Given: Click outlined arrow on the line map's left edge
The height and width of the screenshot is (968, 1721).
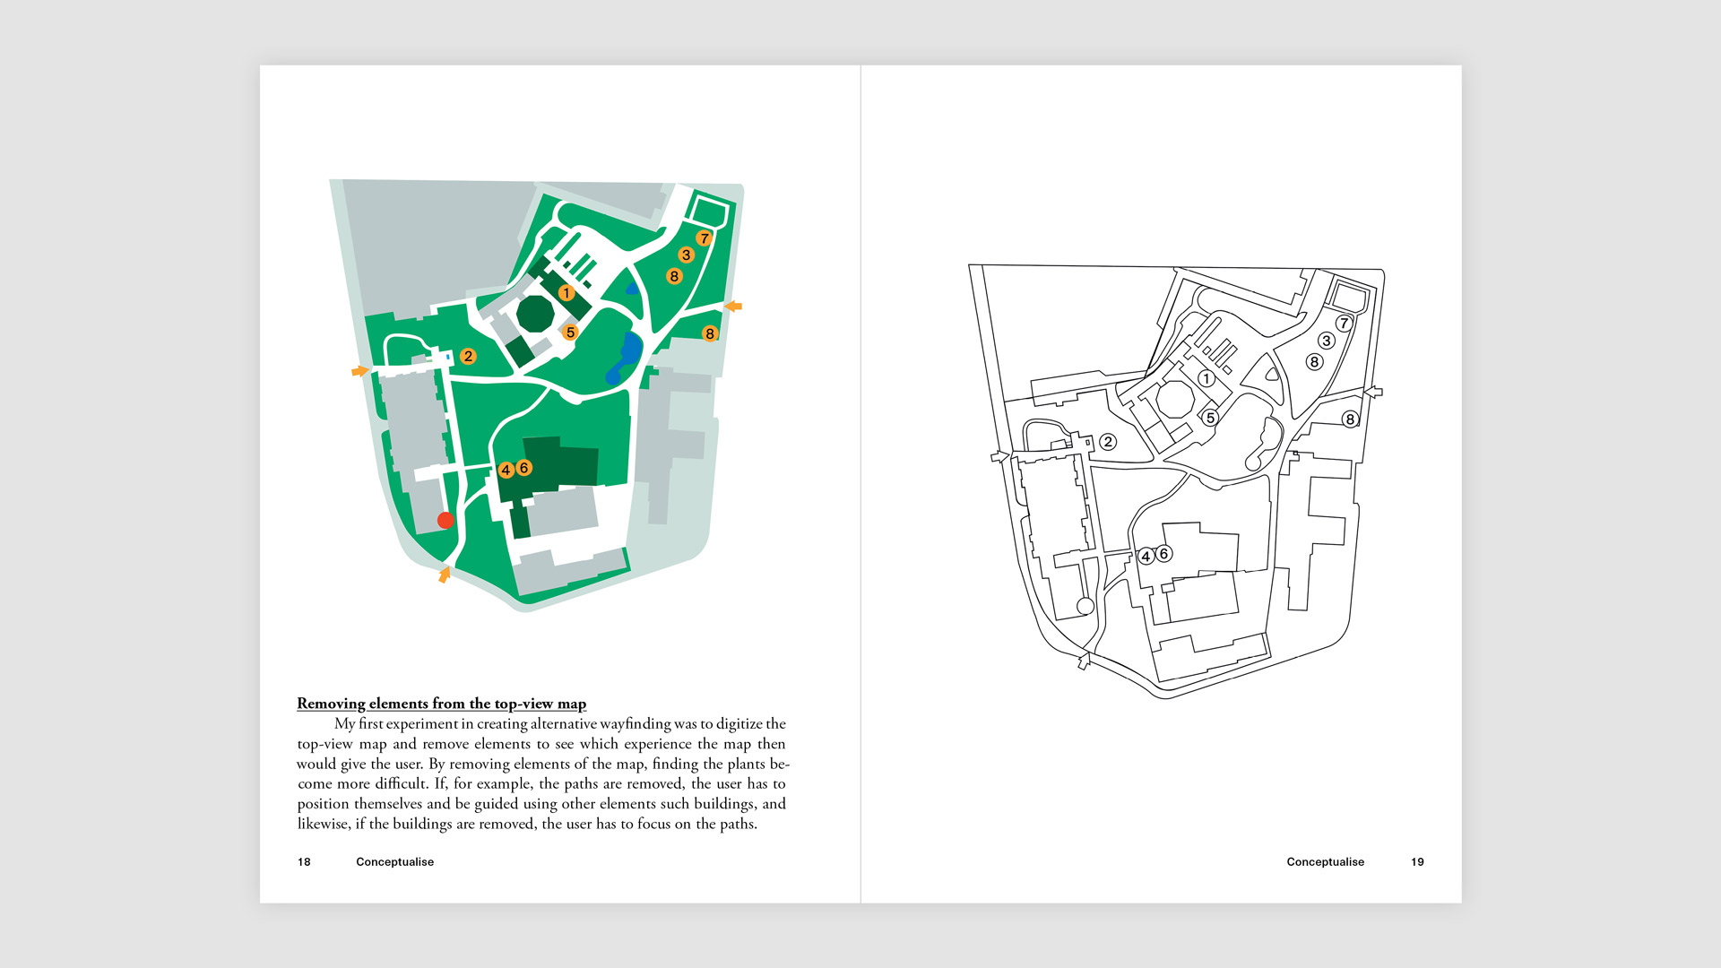Looking at the screenshot, I should (x=999, y=457).
